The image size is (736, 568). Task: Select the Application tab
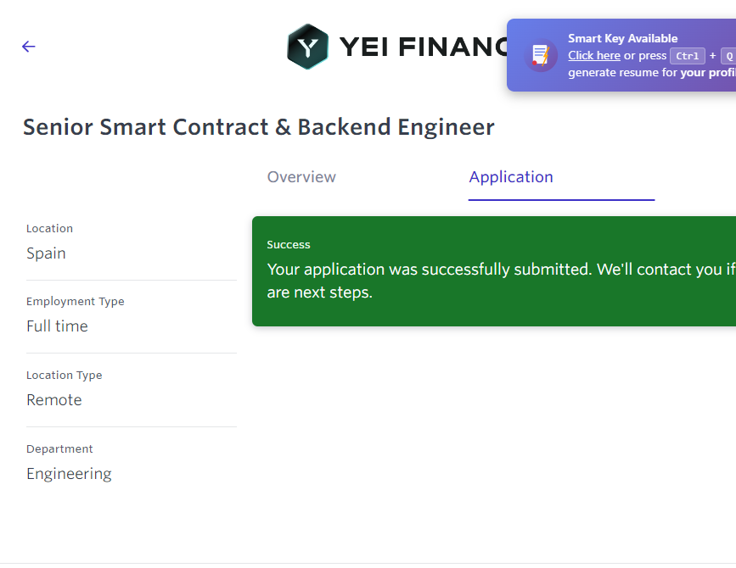click(510, 177)
